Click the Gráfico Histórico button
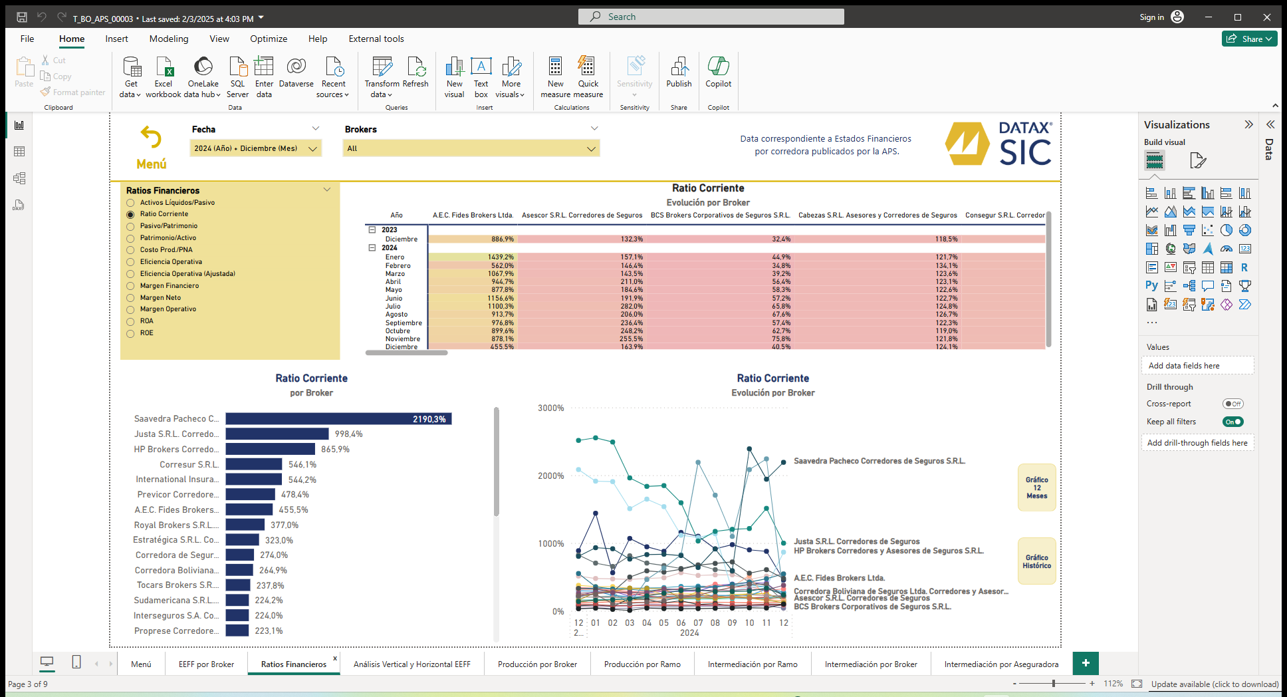 click(x=1036, y=561)
